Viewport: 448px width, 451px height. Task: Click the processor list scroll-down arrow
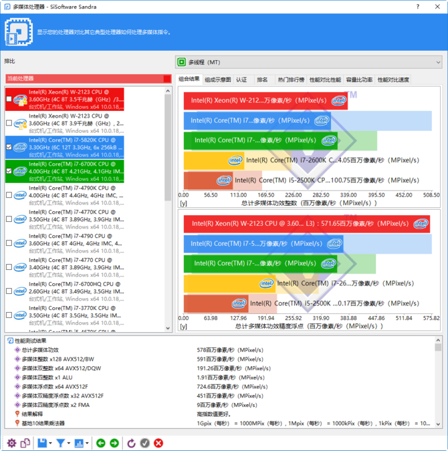click(168, 328)
